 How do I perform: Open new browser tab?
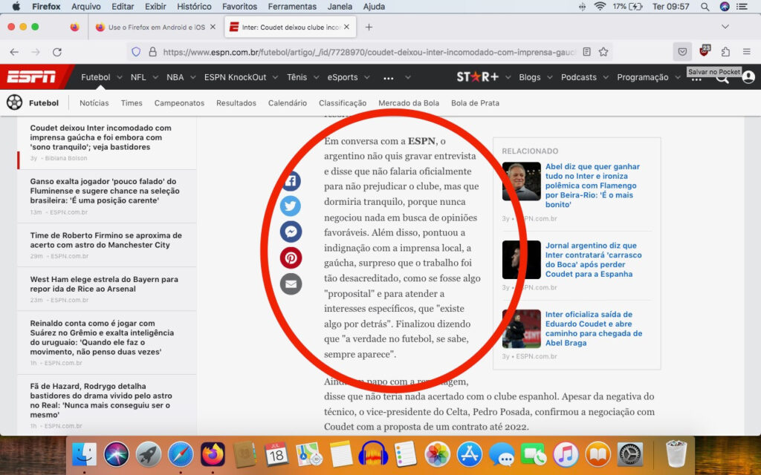[x=369, y=27]
